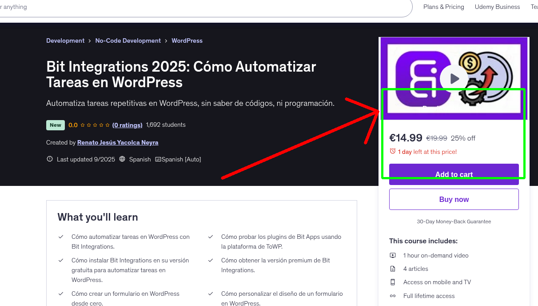This screenshot has width=538, height=306.
Task: Click the articles document icon
Action: [392, 269]
